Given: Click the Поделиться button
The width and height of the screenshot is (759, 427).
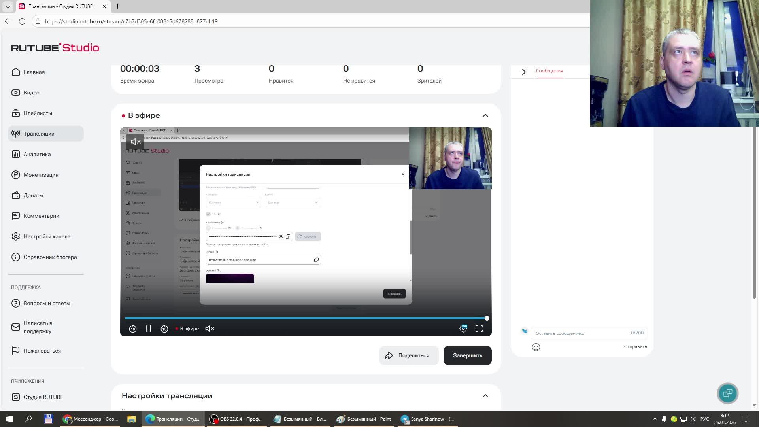Looking at the screenshot, I should (x=409, y=355).
